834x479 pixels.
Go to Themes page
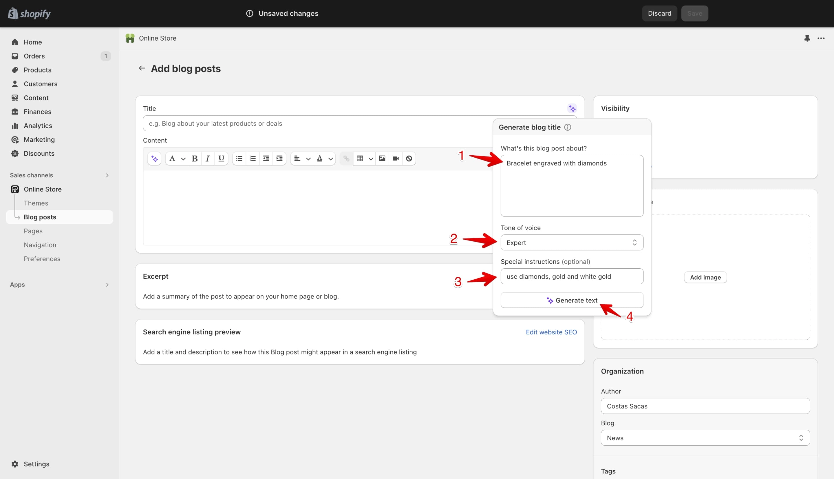[36, 203]
